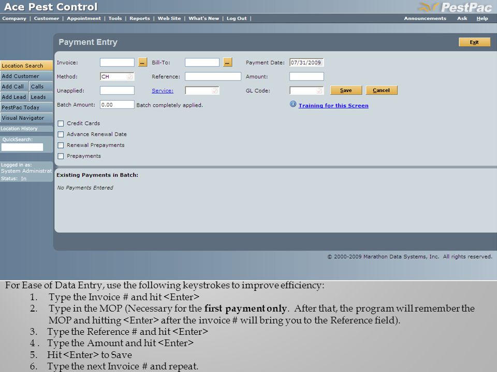This screenshot has height=372, width=497.
Task: Focus the Invoice input field
Action: 118,63
